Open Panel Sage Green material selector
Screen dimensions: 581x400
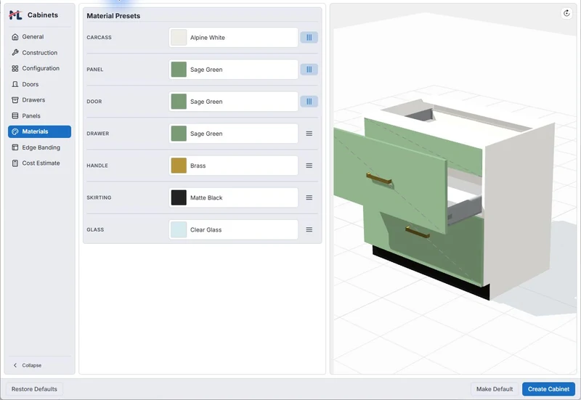233,70
